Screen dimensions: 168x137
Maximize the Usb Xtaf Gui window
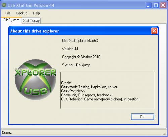156,5
